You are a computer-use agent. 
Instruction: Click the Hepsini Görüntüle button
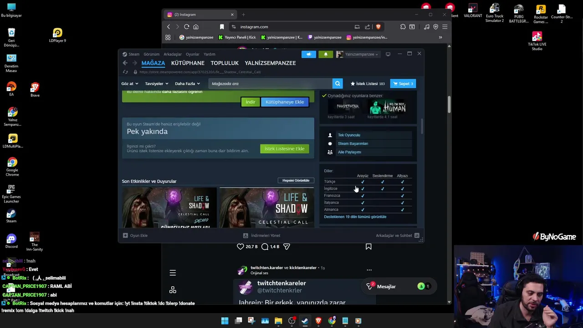[296, 180]
